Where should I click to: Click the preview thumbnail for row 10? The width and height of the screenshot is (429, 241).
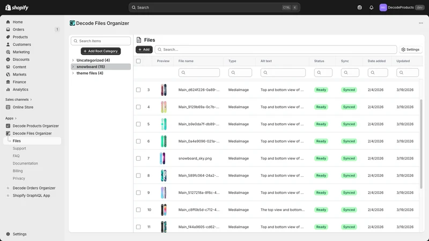[x=164, y=210]
